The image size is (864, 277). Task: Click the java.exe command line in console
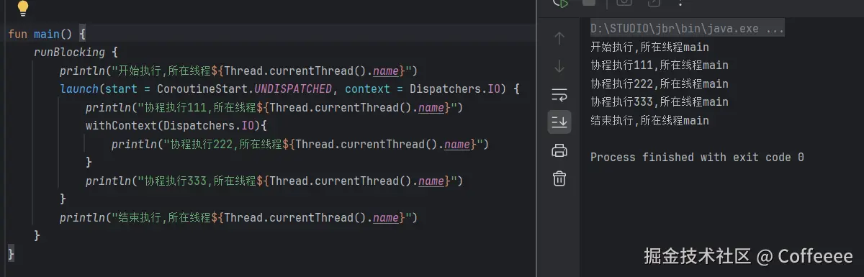(687, 29)
